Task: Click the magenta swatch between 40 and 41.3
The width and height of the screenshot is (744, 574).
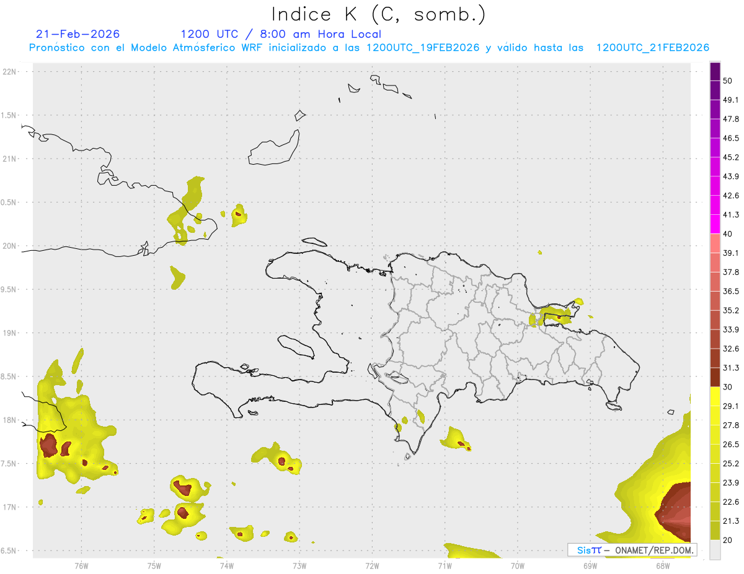Action: click(x=715, y=225)
